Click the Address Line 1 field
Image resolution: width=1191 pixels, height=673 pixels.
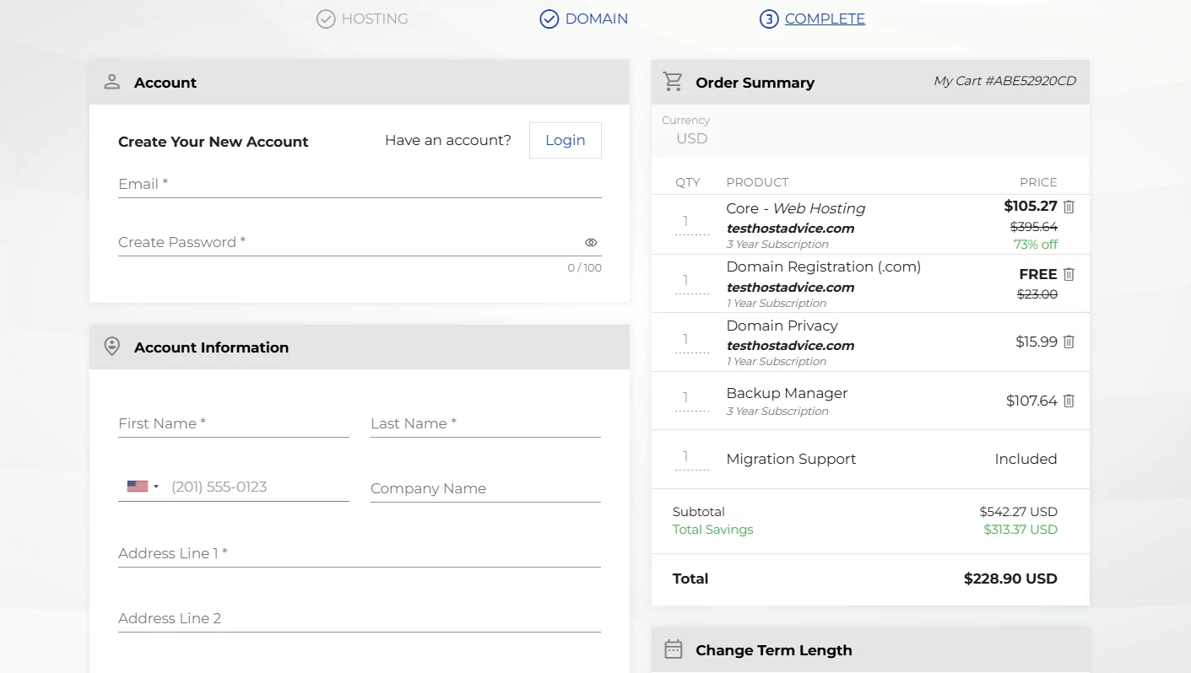tap(360, 553)
